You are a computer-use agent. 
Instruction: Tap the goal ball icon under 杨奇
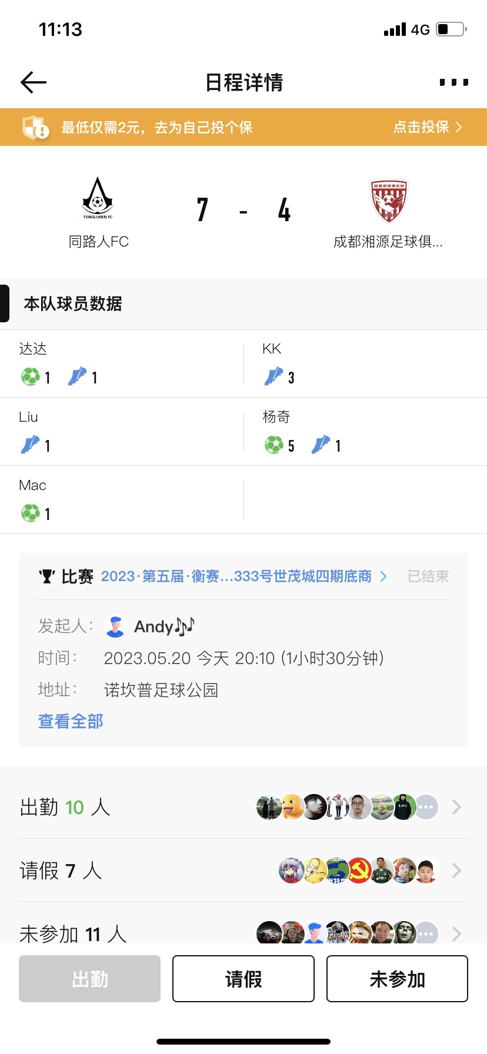273,445
